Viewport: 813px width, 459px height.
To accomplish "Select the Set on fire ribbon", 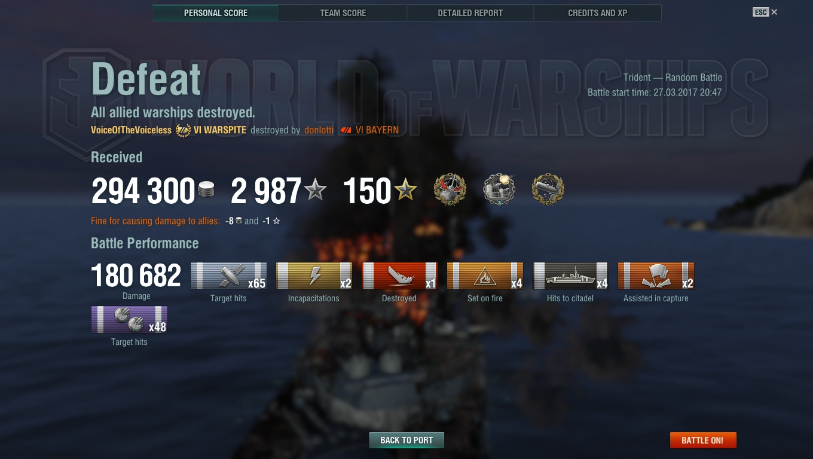I will tap(485, 276).
